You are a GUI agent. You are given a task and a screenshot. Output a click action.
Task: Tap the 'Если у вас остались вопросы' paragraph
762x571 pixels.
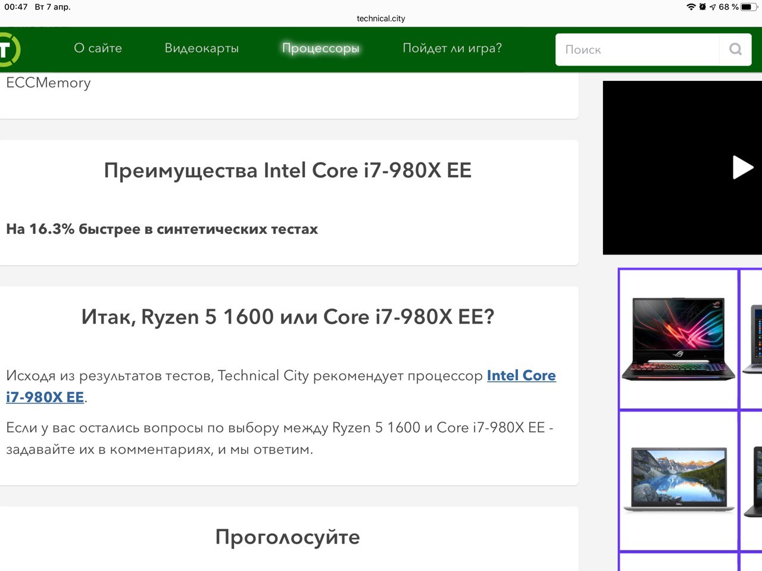(280, 438)
